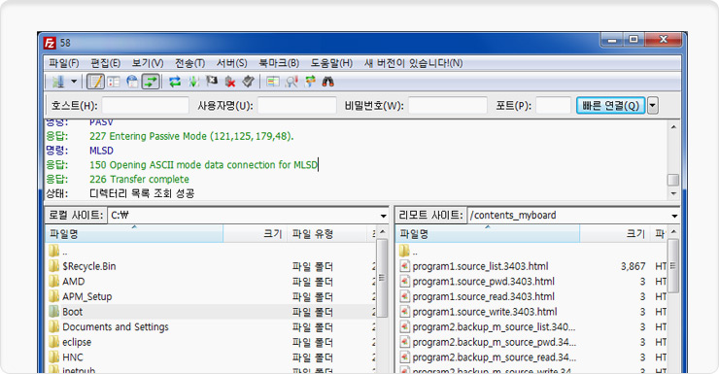
Task: Select program1.source_pwd.3403.html file icon
Action: click(x=404, y=281)
